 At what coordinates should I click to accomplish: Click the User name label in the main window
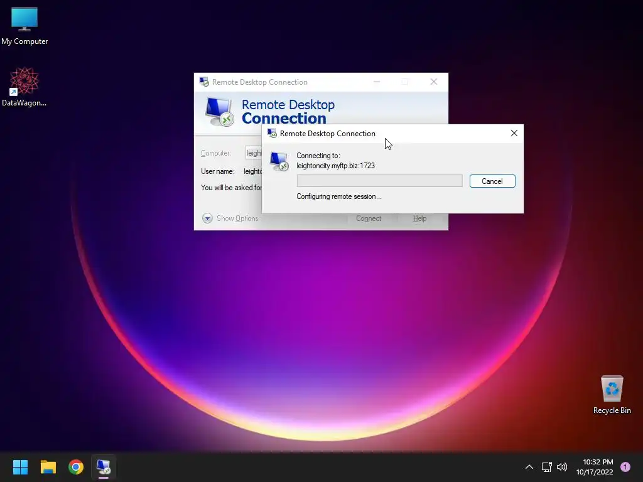[x=218, y=171]
